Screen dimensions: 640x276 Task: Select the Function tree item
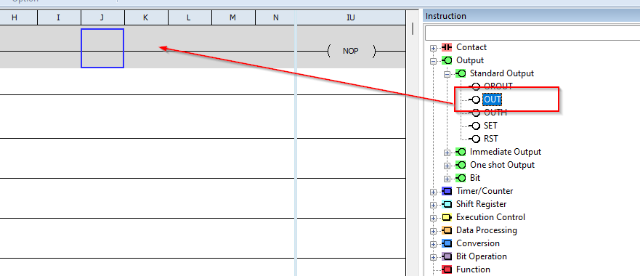click(473, 269)
